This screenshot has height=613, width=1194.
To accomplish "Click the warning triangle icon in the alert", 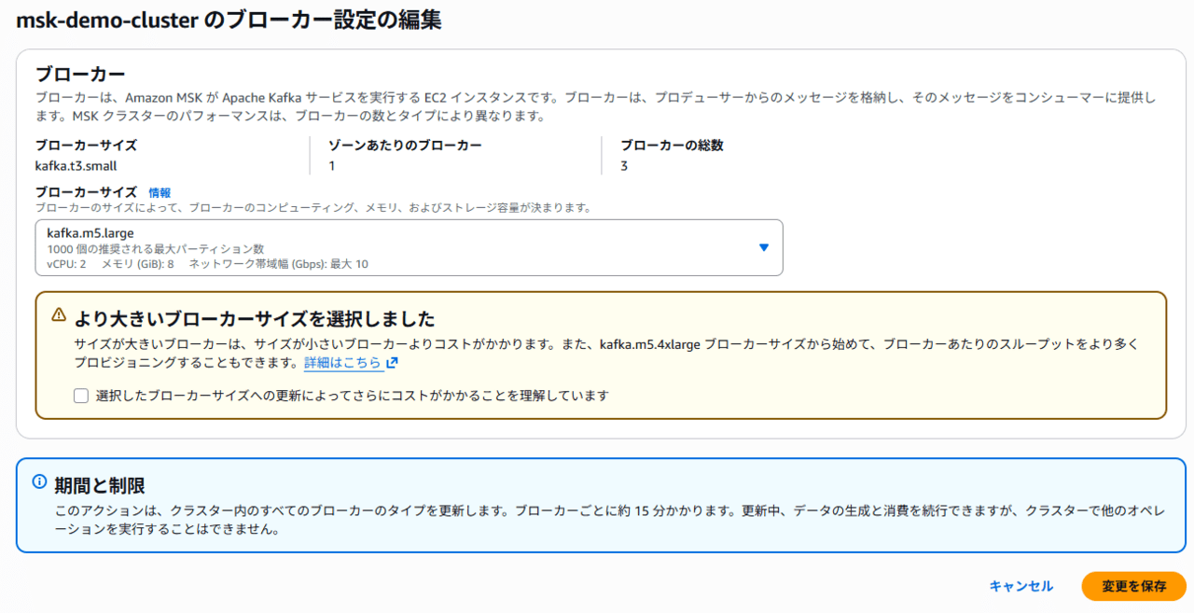I will click(x=59, y=315).
